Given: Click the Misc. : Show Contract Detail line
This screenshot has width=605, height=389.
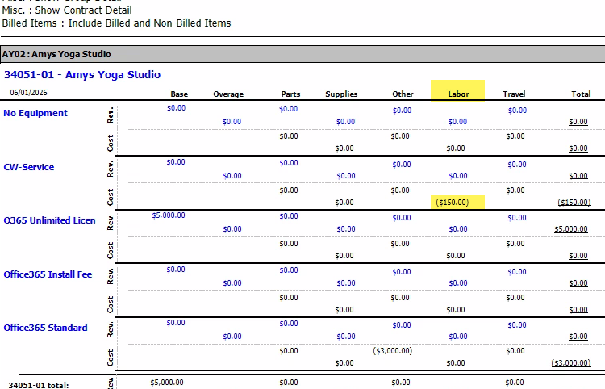Looking at the screenshot, I should pos(67,10).
